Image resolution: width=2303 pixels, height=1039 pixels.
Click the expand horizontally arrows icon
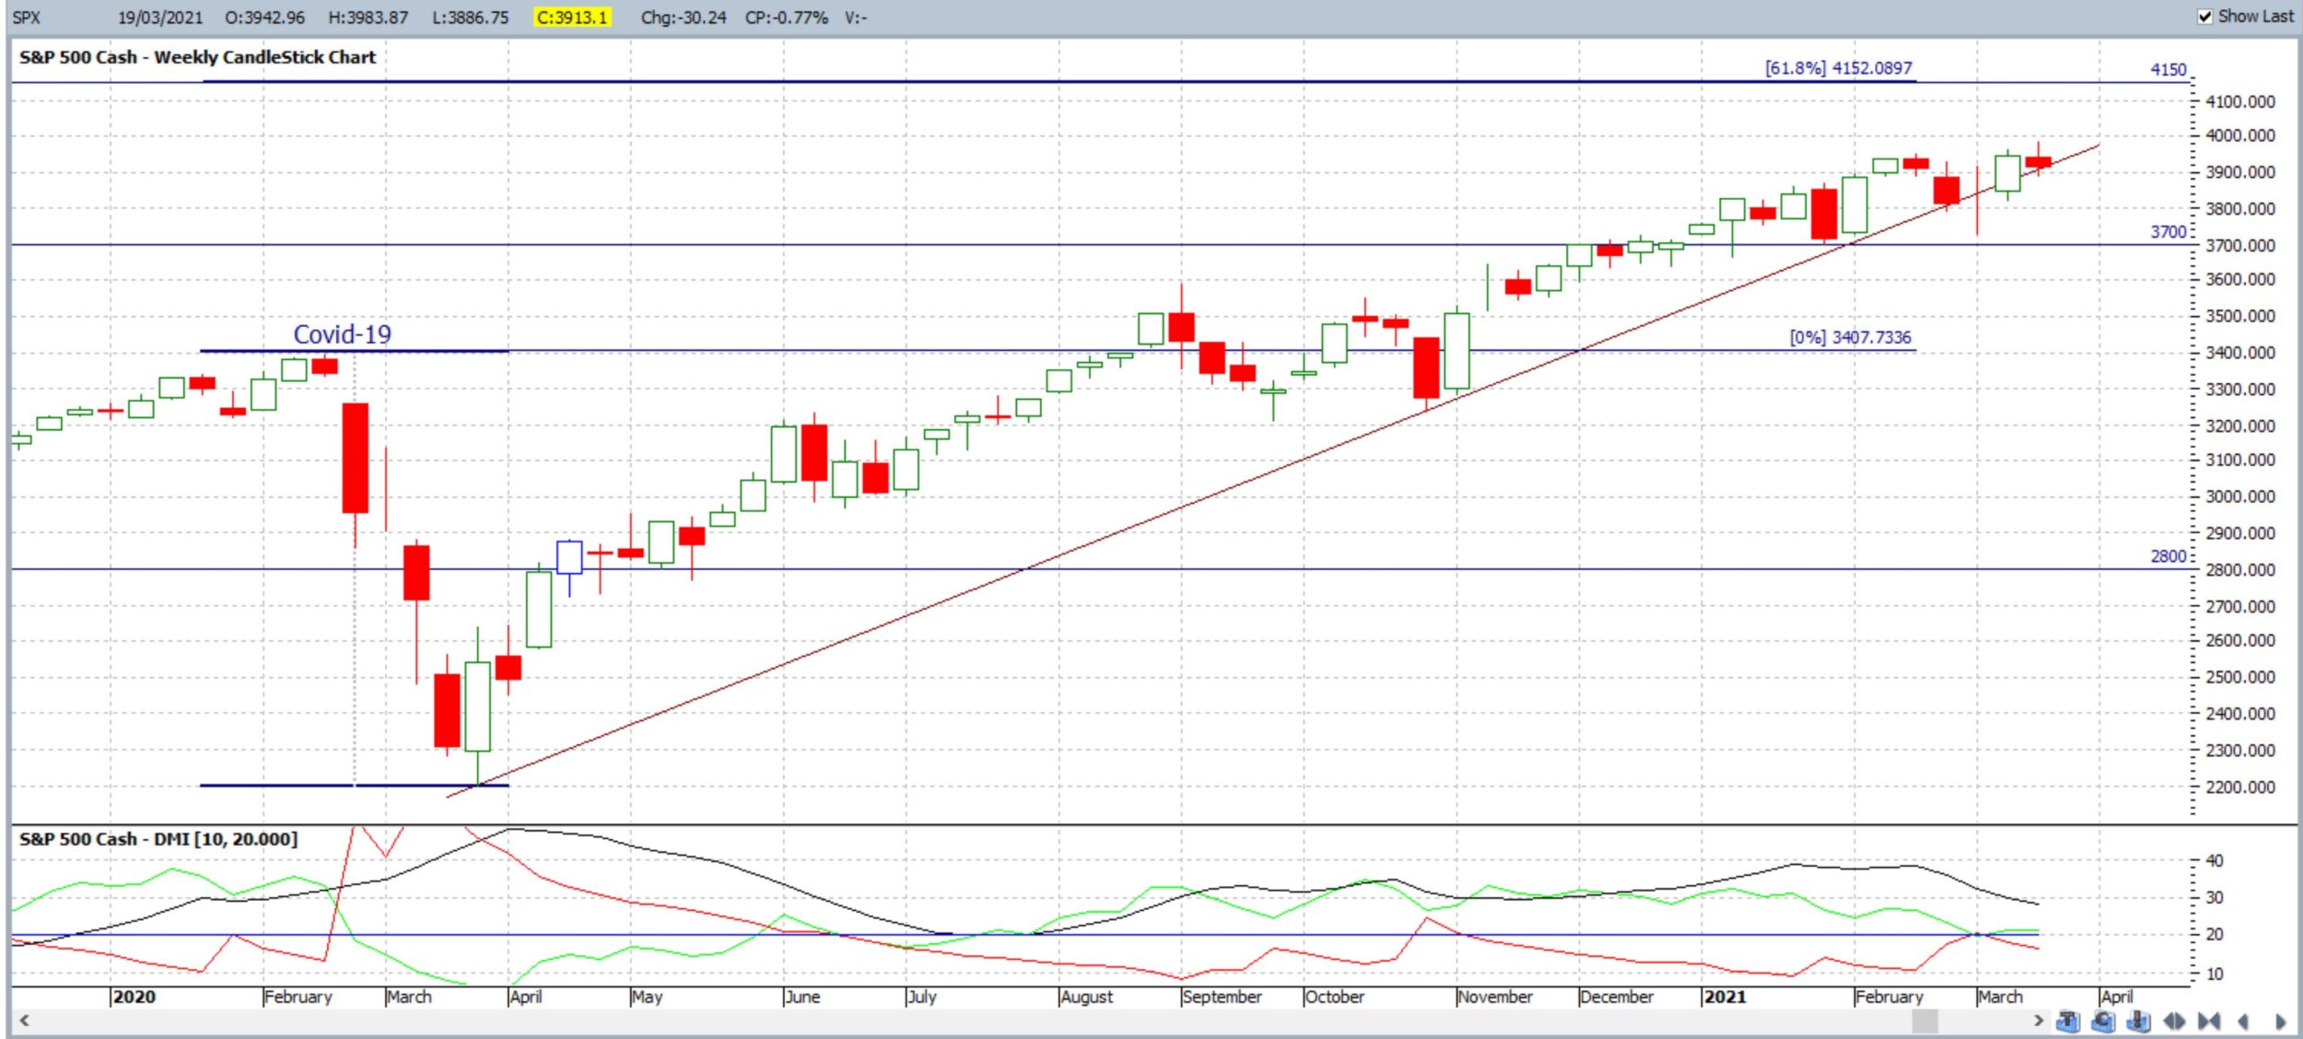2174,1021
